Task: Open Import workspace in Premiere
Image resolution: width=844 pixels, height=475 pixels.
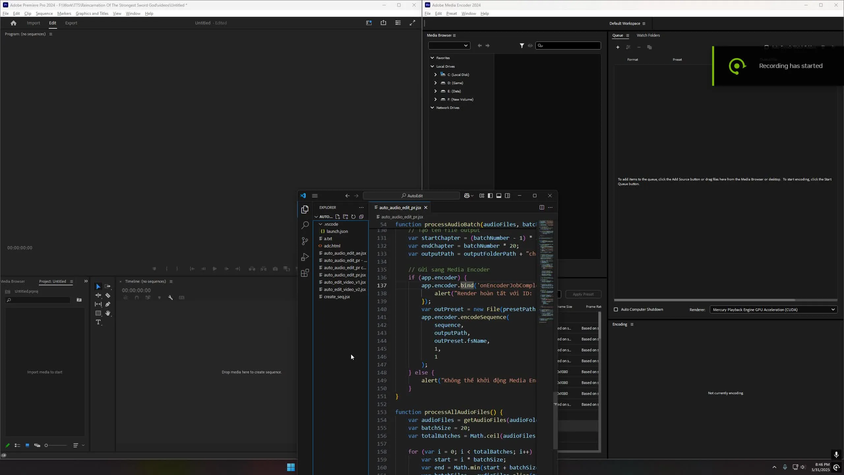Action: [x=33, y=23]
